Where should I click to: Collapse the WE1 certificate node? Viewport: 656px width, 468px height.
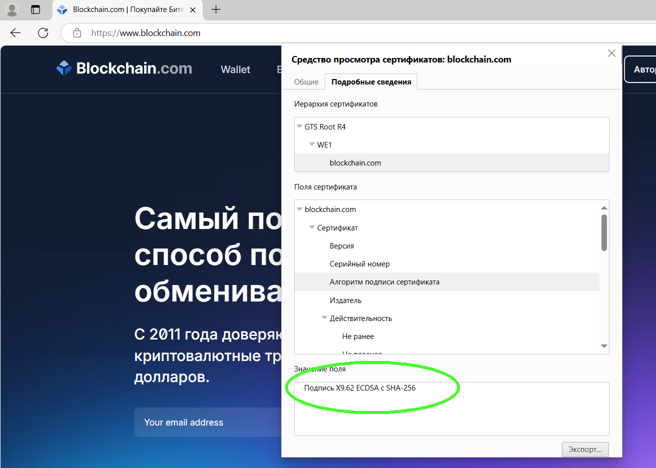tap(312, 144)
